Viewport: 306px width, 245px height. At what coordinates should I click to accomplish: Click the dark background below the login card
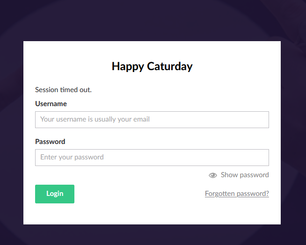pyautogui.click(x=152, y=235)
